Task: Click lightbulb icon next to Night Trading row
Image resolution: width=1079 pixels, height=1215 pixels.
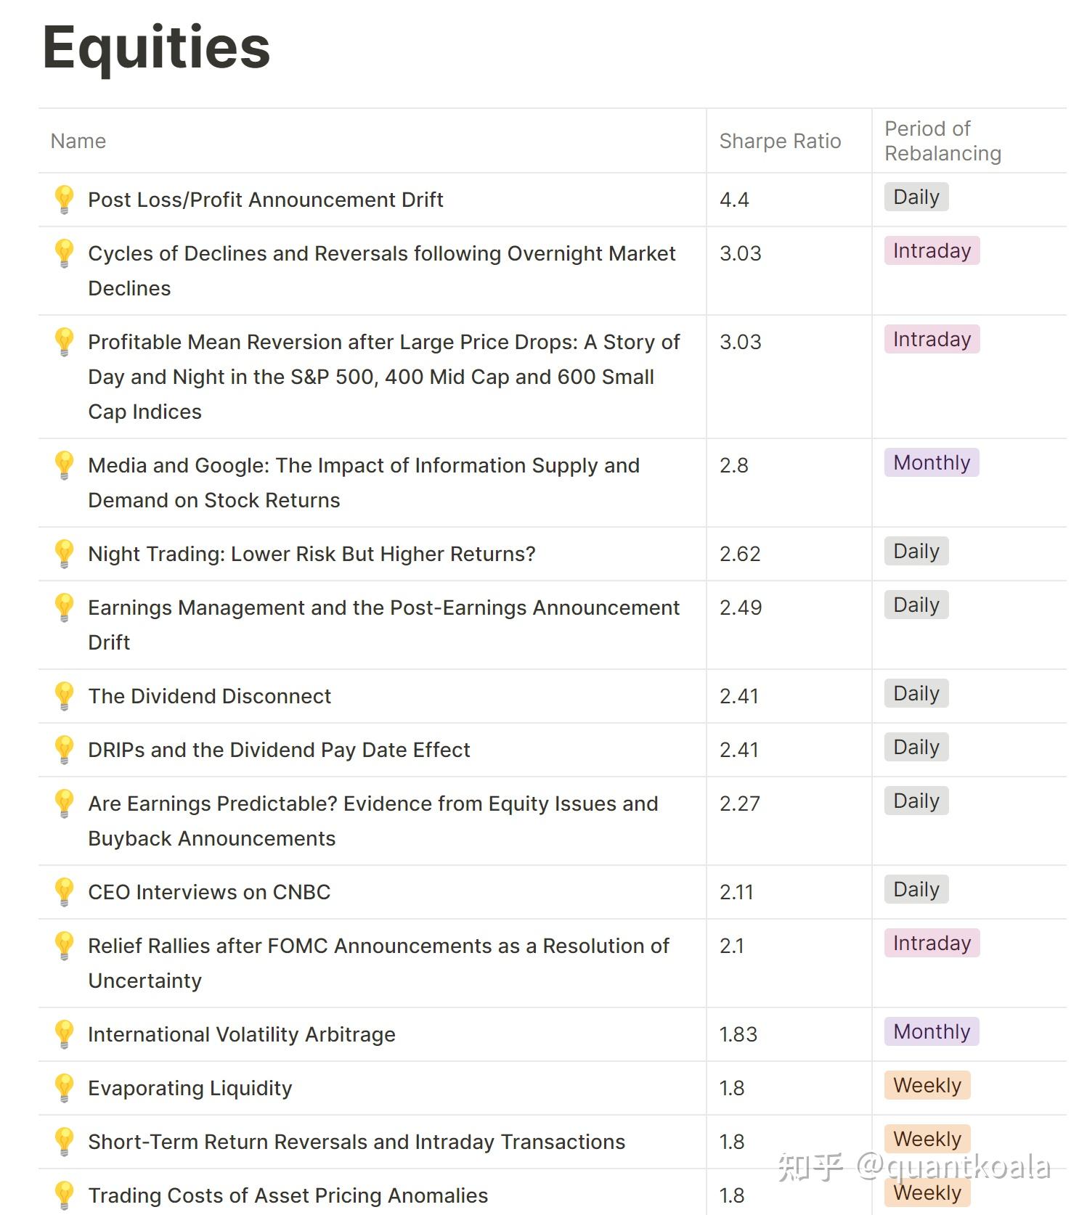Action: 64,554
